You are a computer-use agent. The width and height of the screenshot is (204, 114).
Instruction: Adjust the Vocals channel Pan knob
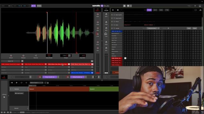106,48
